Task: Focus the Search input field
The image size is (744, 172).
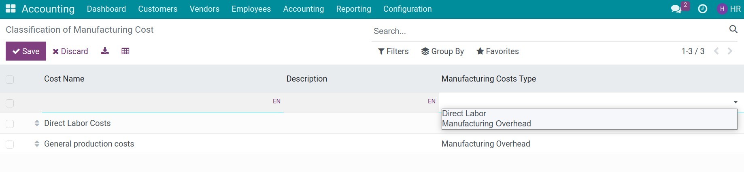Action: [x=548, y=31]
